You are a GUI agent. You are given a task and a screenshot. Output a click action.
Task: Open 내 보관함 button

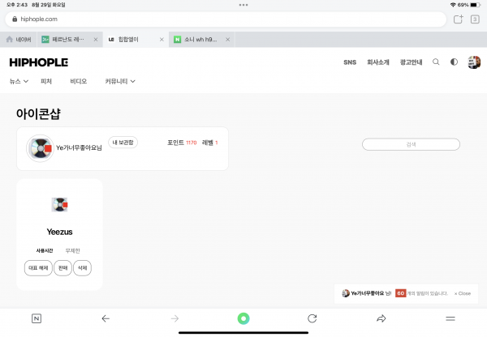pyautogui.click(x=123, y=143)
